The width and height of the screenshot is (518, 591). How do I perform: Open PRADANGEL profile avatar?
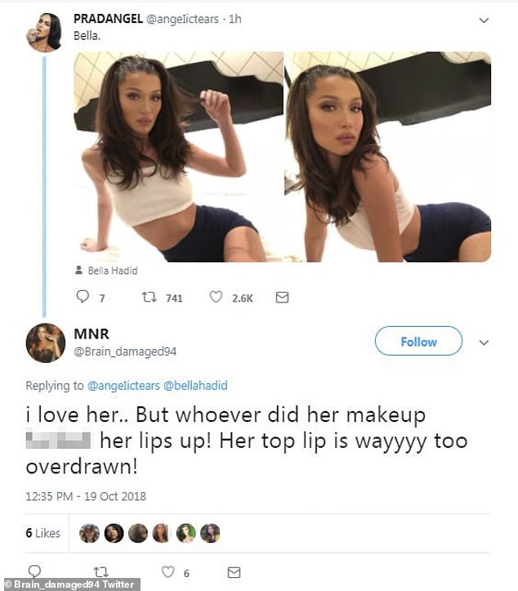click(x=44, y=32)
